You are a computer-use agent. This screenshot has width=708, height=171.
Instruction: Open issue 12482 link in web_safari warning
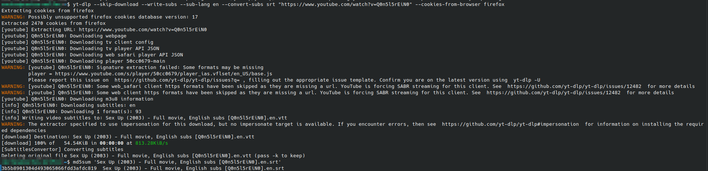pos(574,86)
